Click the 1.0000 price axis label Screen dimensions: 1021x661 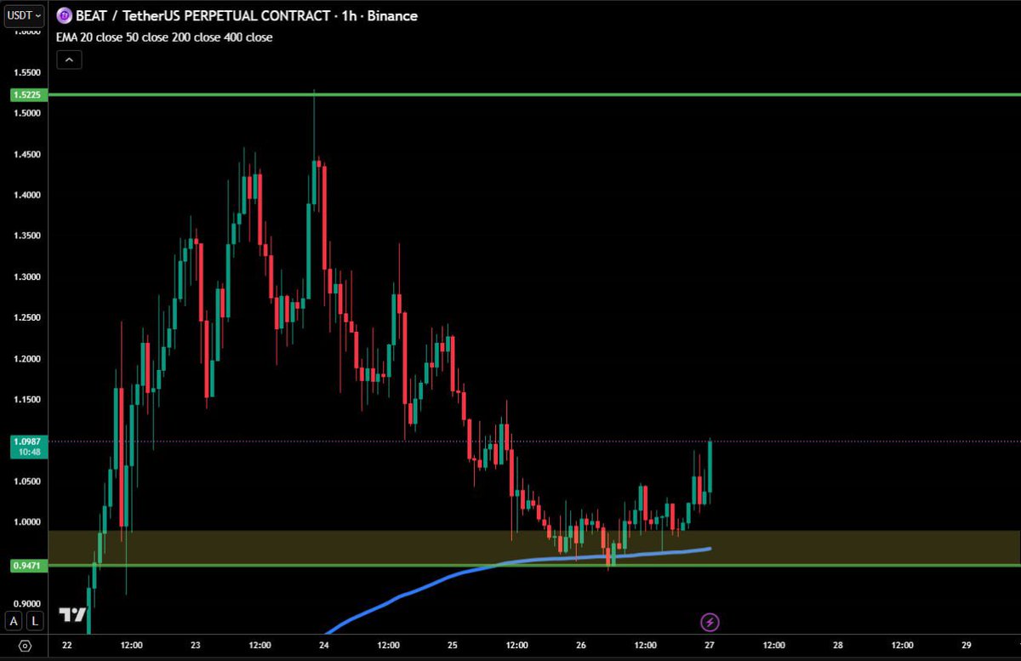28,522
